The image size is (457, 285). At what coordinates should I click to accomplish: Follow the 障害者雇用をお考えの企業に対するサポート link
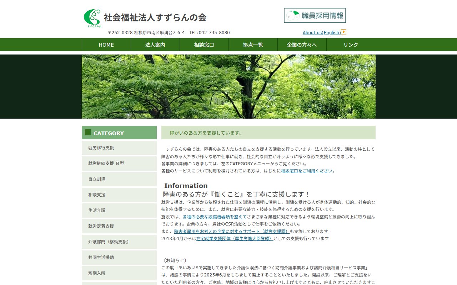[x=232, y=231]
